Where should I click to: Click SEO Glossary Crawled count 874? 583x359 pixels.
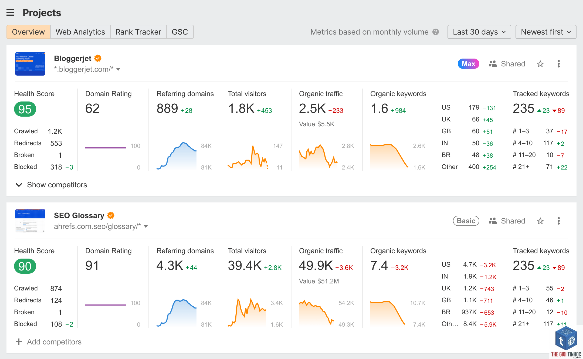click(x=56, y=289)
